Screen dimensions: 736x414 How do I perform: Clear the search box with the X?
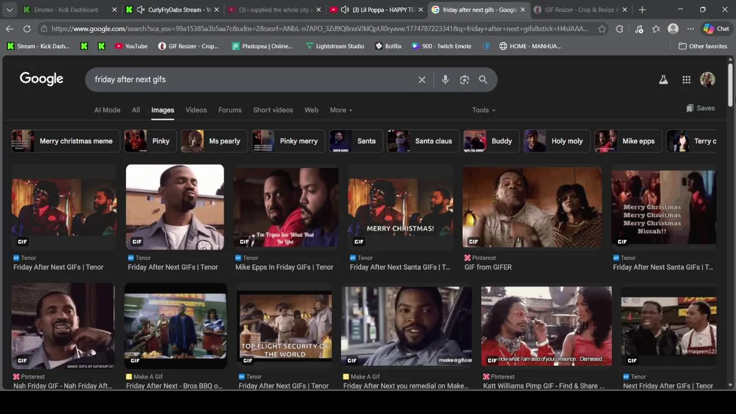point(422,80)
